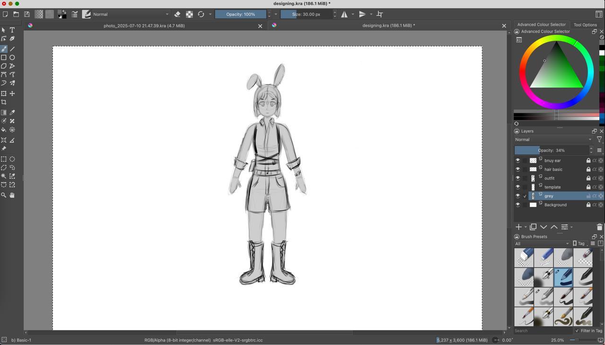The width and height of the screenshot is (605, 345).
Task: Select the Fill bucket tool
Action: click(4, 129)
